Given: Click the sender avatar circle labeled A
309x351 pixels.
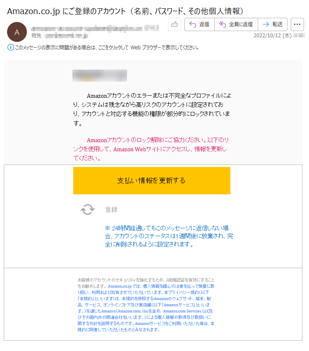Looking at the screenshot, I should 17,32.
